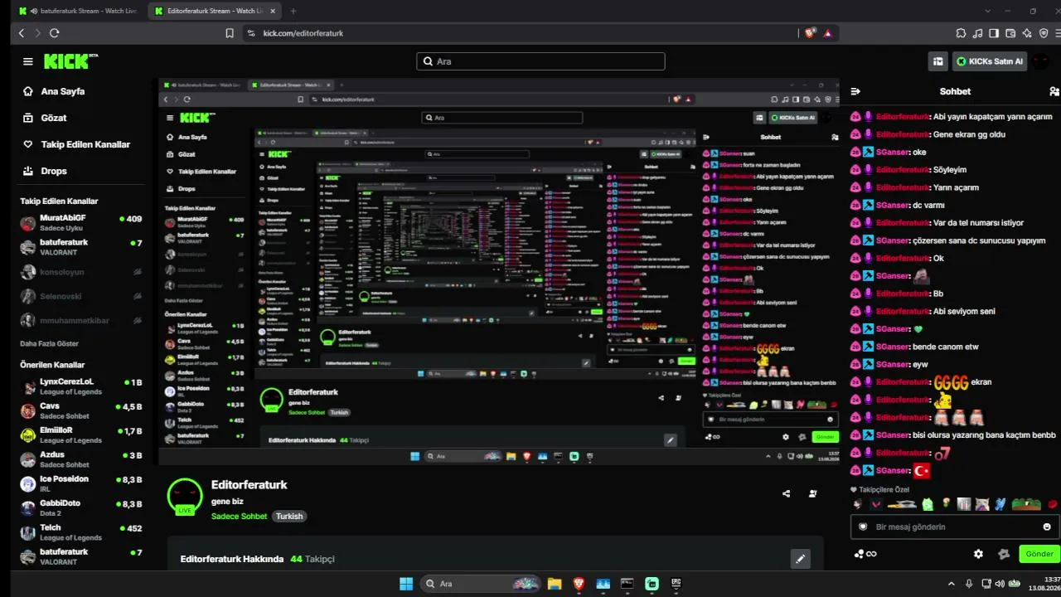Open the emoji picker in message box
The height and width of the screenshot is (597, 1061).
tap(1047, 527)
